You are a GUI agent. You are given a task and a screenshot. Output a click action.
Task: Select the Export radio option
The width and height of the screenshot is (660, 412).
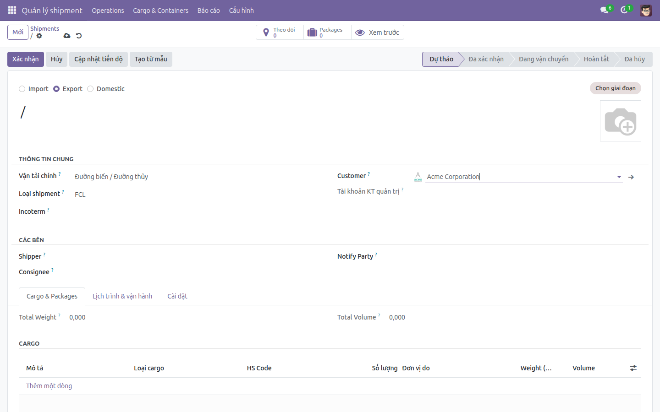point(56,89)
